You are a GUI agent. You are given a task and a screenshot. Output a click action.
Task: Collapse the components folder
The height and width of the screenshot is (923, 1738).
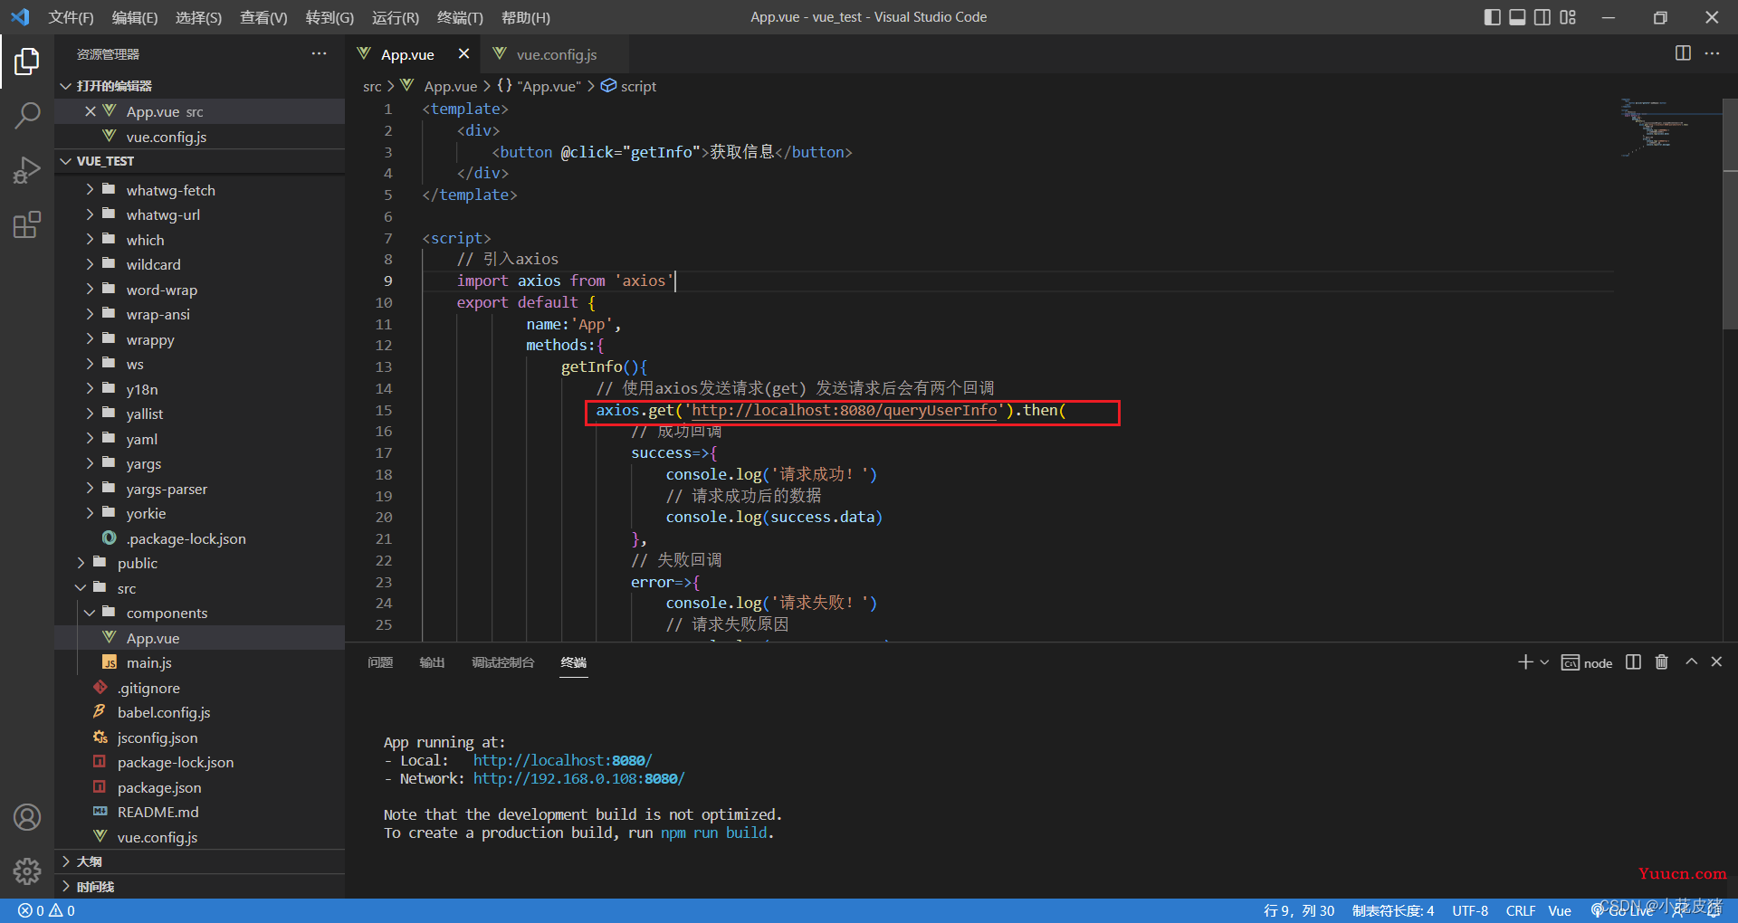[x=199, y=613]
